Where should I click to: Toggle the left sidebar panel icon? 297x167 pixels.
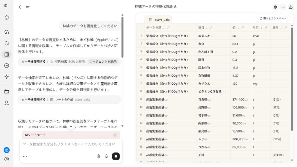click(x=6, y=6)
